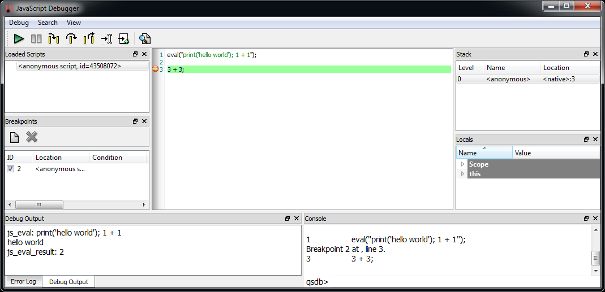Viewport: 605px width, 292px height.
Task: Float the Breakpoints panel
Action: click(135, 121)
